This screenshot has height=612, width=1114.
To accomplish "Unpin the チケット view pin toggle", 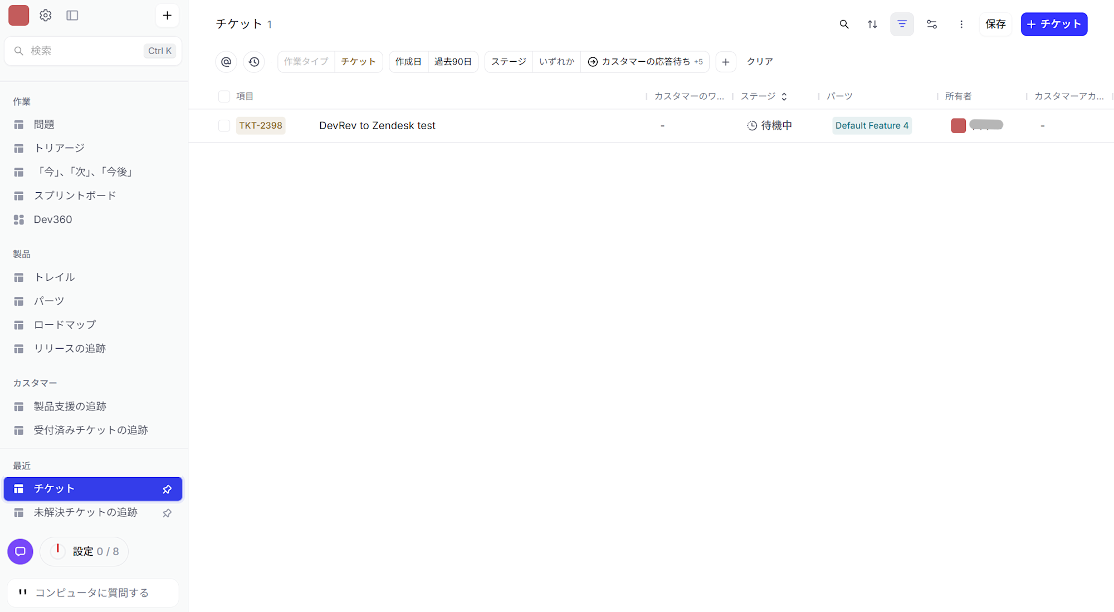I will 167,489.
